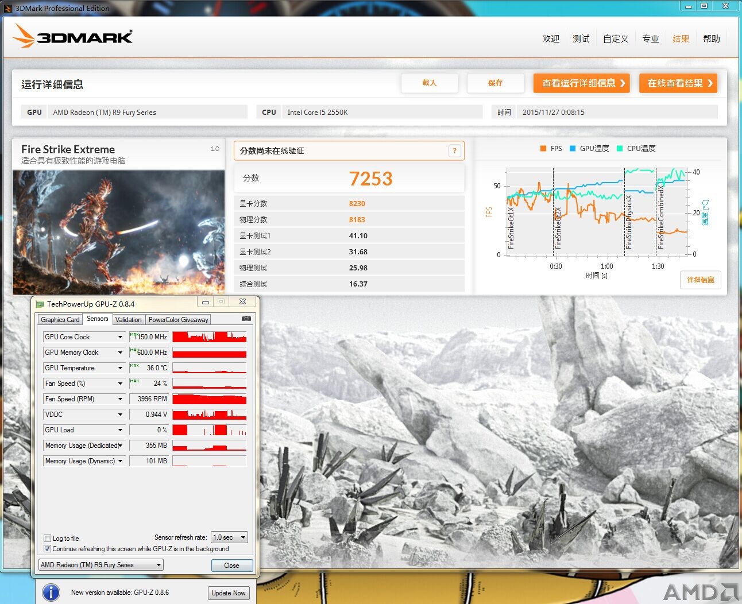
Task: Minimize the 3DMark Professional Edition window
Action: click(689, 6)
